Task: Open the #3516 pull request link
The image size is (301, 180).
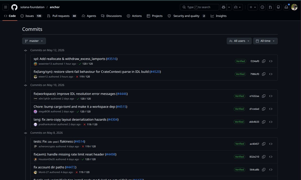Action: [x=112, y=59]
